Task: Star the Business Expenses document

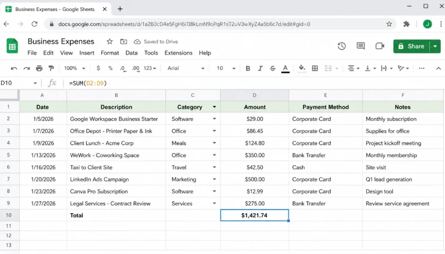Action: (x=110, y=42)
